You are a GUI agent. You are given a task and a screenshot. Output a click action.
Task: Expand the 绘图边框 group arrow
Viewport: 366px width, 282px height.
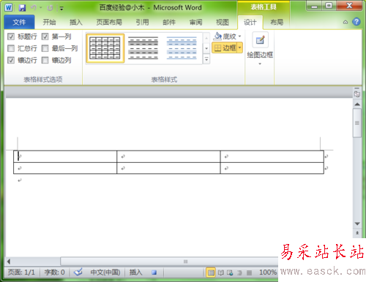tap(260, 64)
